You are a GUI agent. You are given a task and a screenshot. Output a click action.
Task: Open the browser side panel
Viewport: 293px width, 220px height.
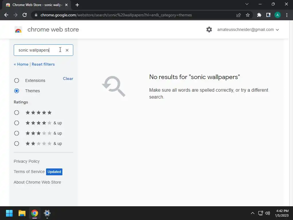coord(268,15)
